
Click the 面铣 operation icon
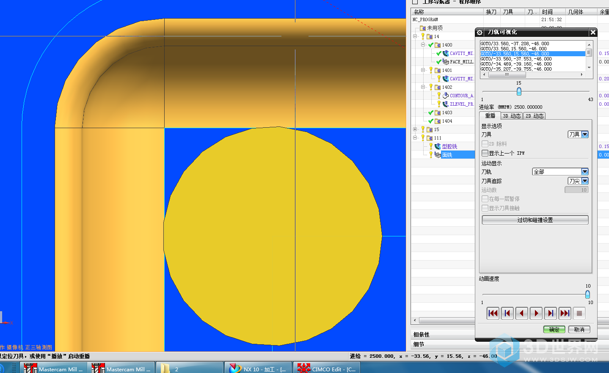(438, 155)
